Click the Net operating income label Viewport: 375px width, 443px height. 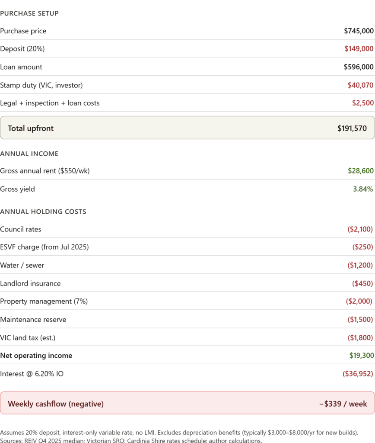tap(36, 356)
